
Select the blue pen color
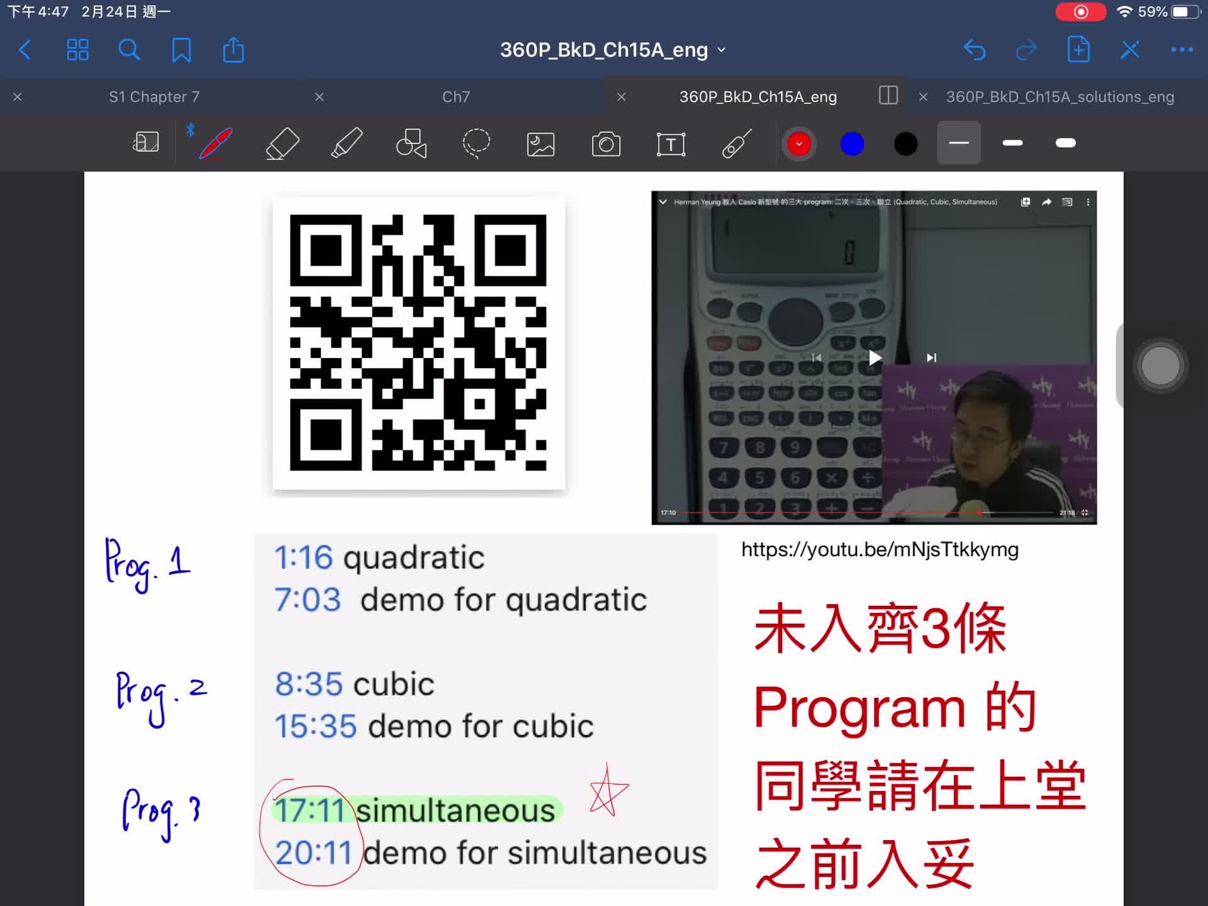pyautogui.click(x=852, y=143)
